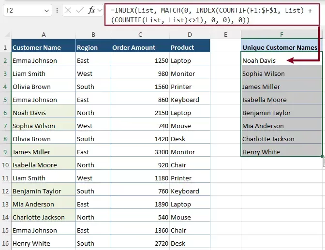Select Liam Smith in row 11
The height and width of the screenshot is (250, 325).
[x=44, y=176]
